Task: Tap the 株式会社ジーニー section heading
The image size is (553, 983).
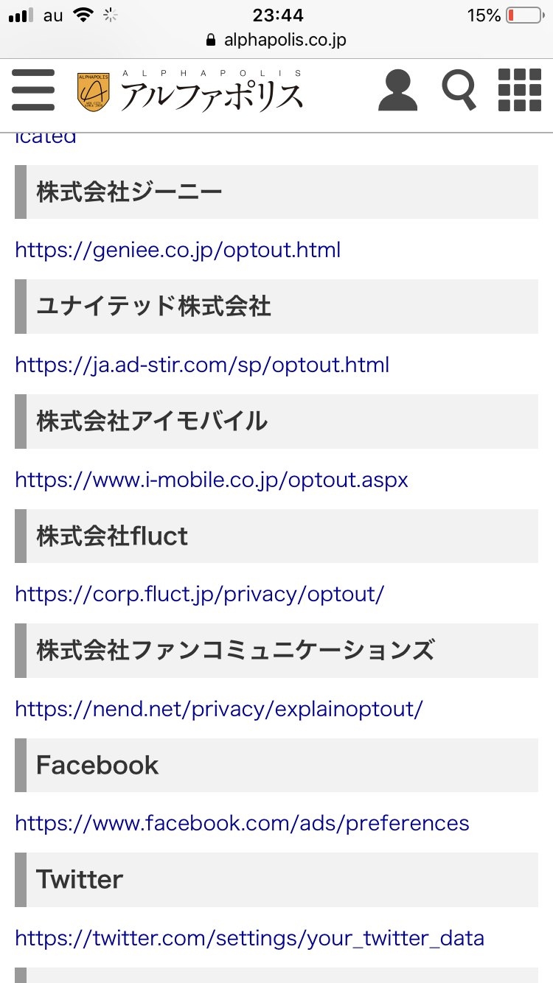Action: [129, 192]
